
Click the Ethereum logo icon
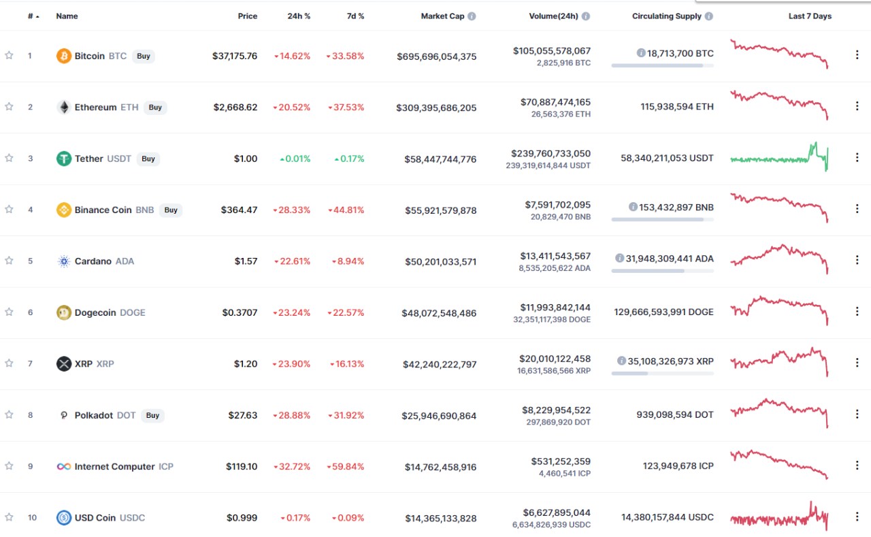(63, 108)
